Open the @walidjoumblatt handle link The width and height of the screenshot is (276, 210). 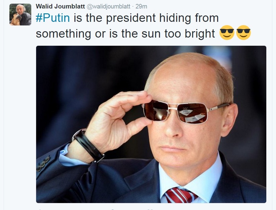(x=109, y=6)
